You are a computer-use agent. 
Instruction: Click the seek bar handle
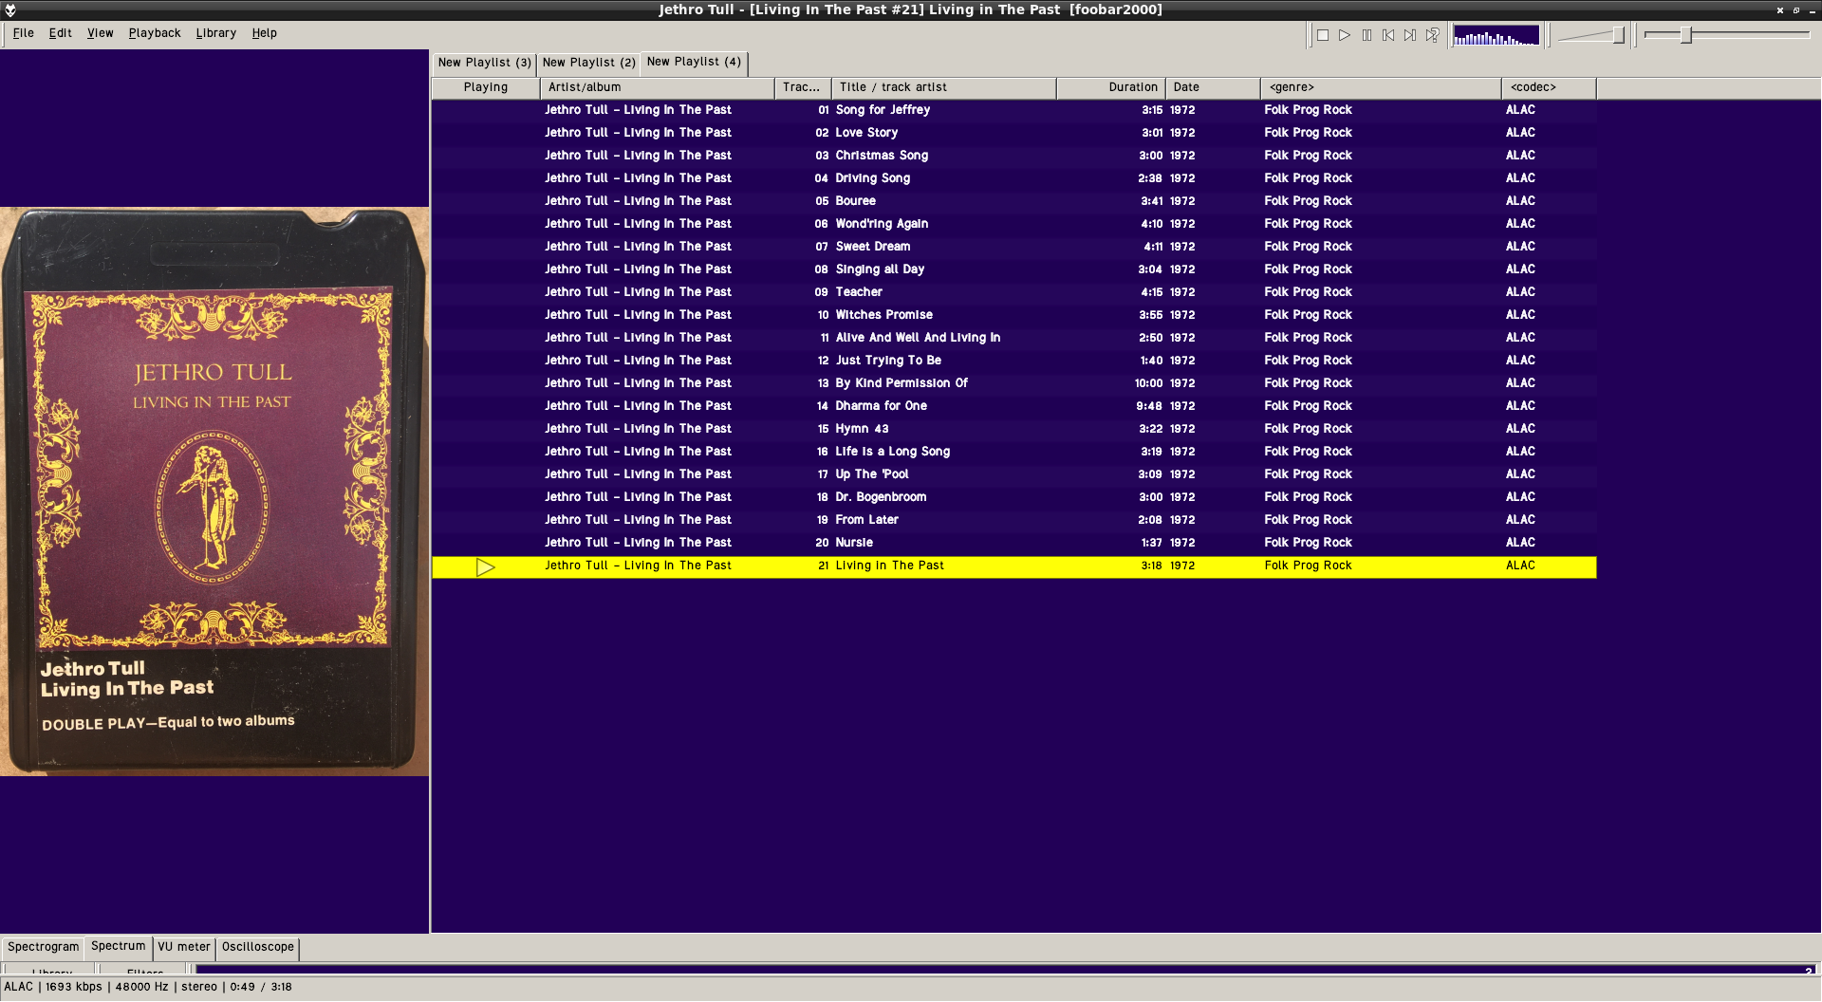1686,35
